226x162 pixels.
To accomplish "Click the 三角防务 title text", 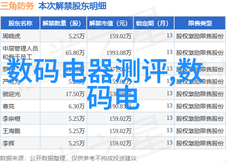I will [x=17, y=6].
